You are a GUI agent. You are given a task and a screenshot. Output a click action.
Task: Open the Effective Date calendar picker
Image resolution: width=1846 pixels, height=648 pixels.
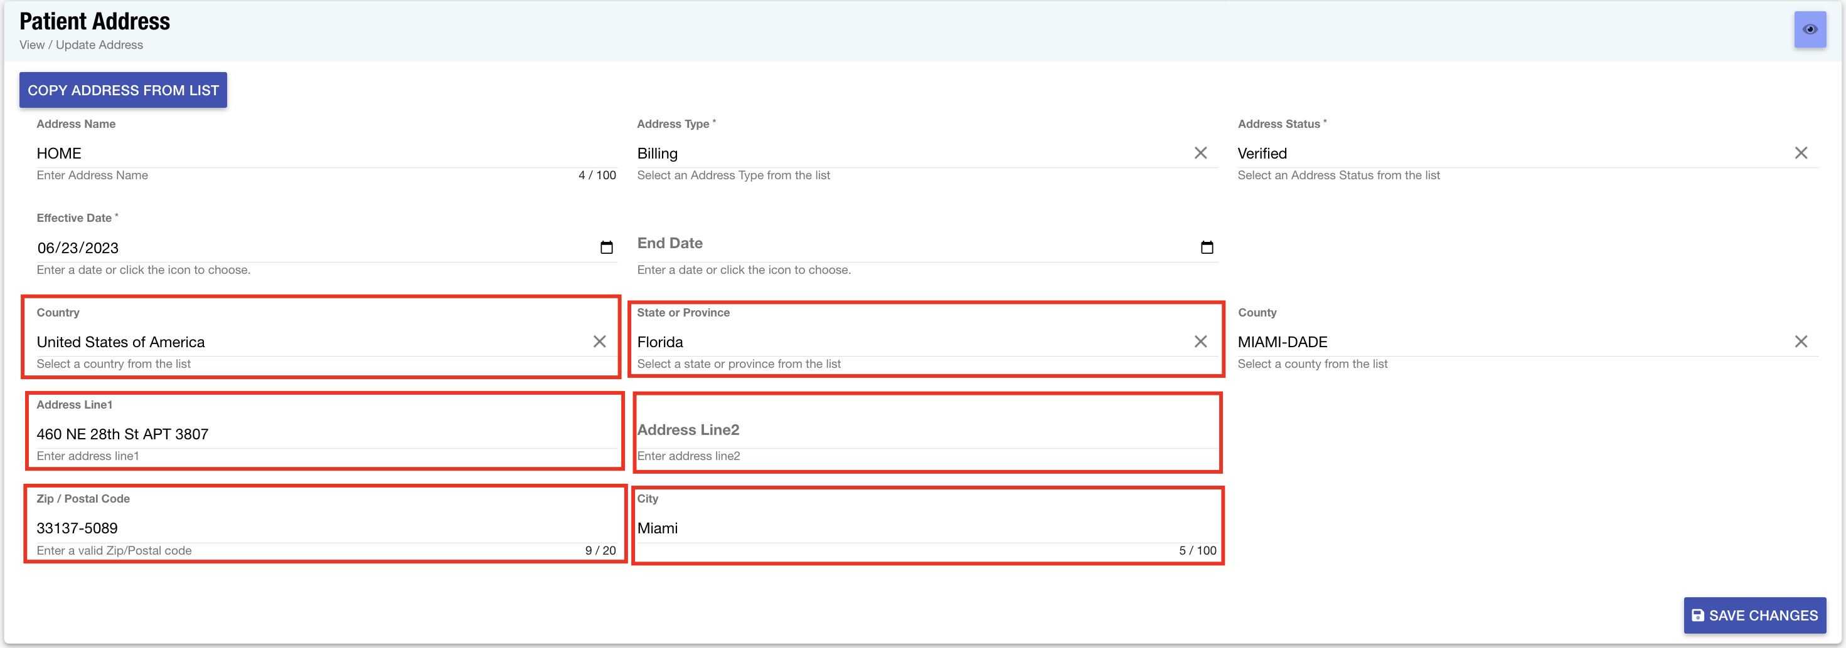pos(606,248)
